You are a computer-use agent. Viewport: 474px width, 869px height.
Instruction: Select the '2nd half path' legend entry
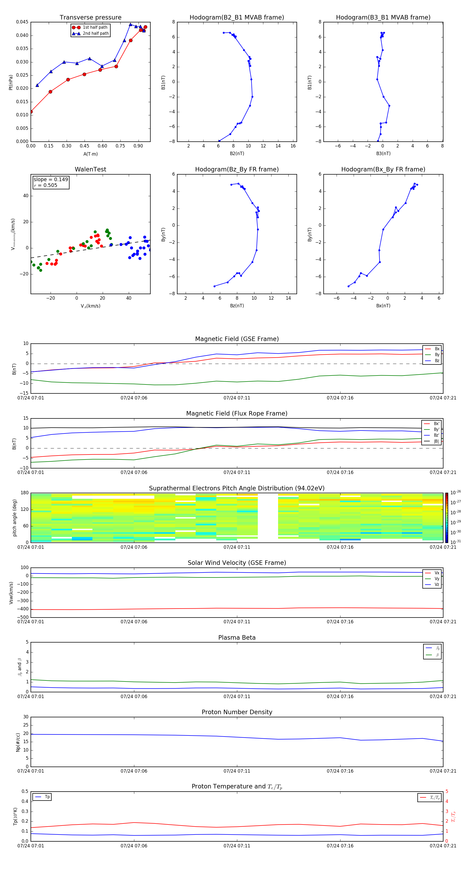pos(90,33)
